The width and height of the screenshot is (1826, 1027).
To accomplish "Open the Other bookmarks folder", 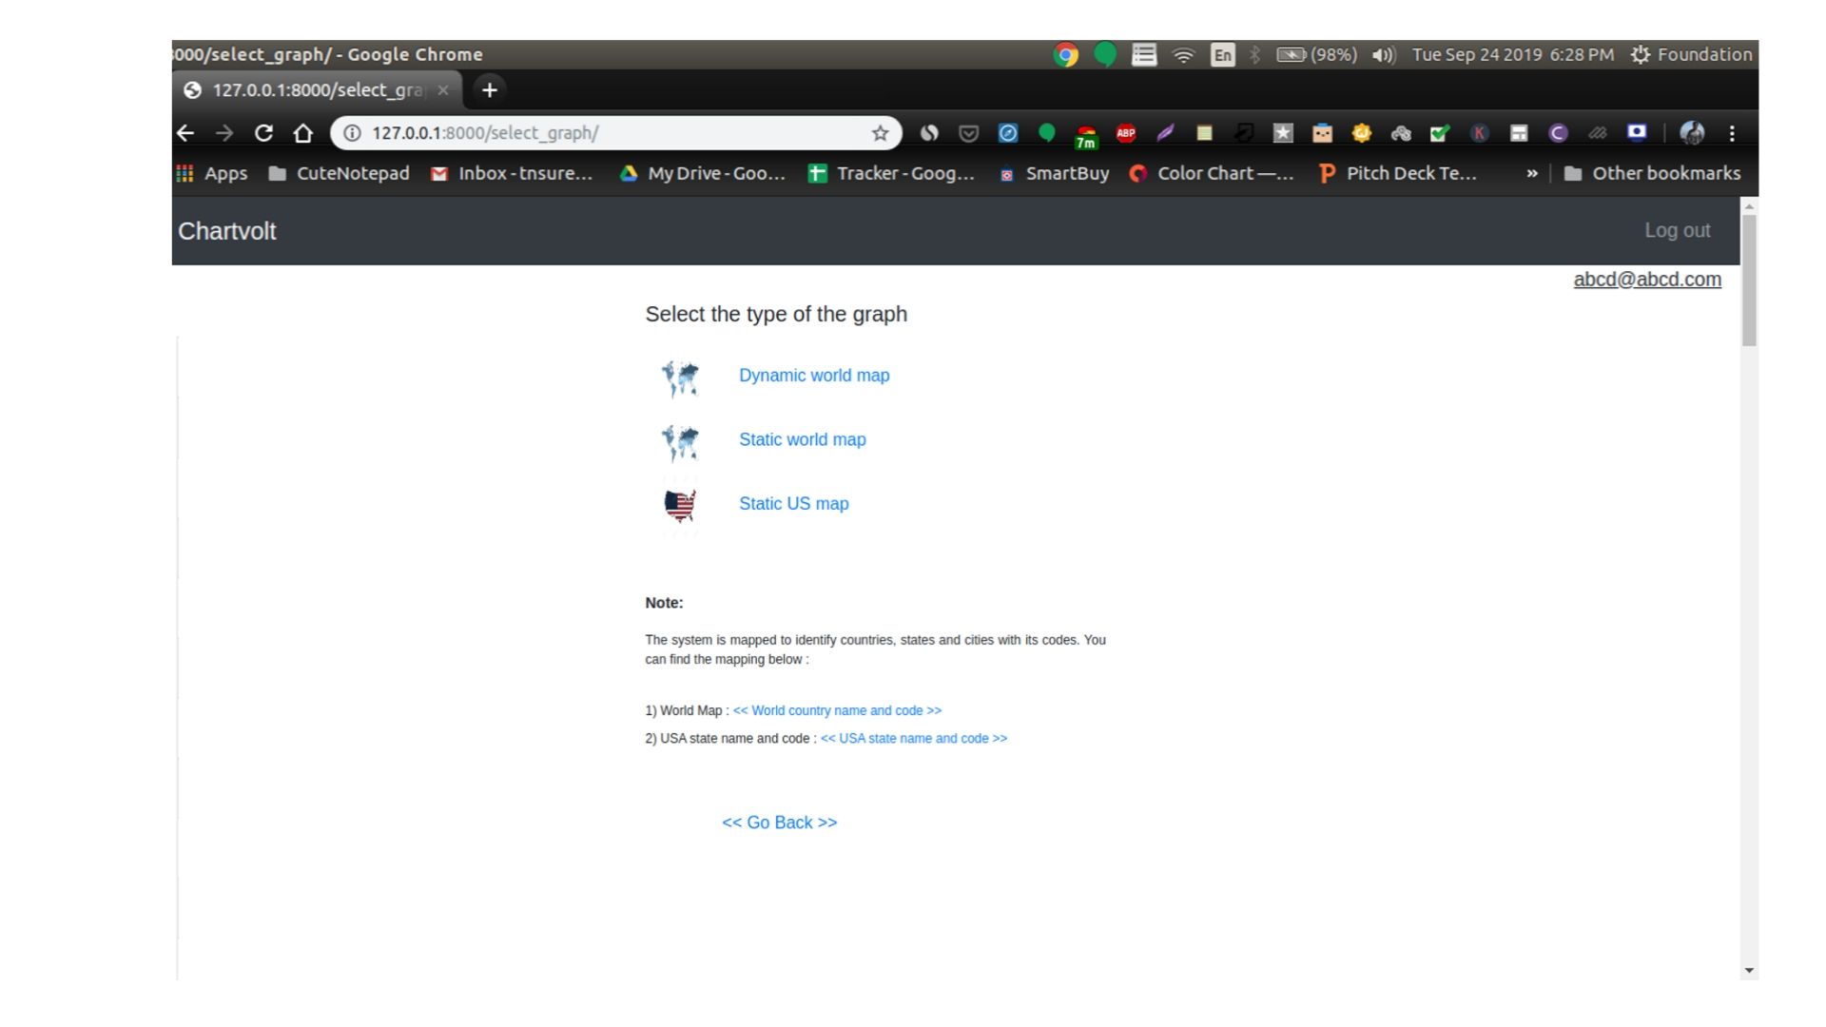I will [x=1653, y=173].
